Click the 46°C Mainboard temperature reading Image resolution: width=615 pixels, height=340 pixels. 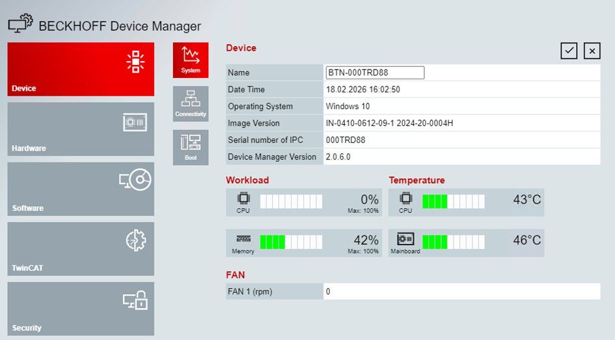click(x=526, y=240)
